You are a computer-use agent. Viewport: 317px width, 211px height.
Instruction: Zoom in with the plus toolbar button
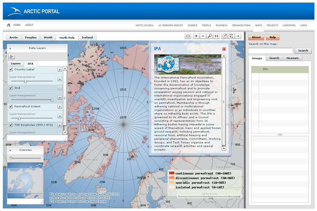tap(196, 36)
